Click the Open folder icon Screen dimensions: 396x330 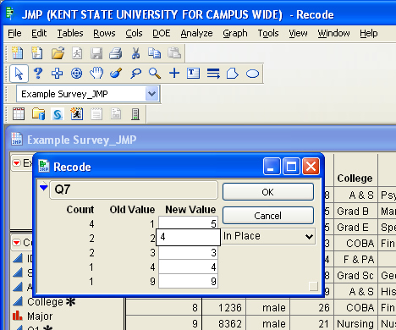coord(58,52)
